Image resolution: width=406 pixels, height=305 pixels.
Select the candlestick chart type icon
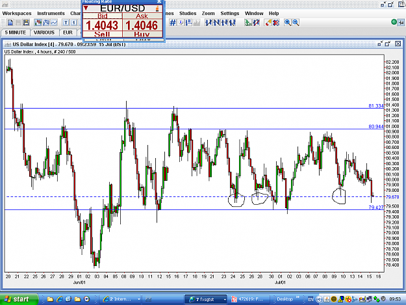tap(38, 23)
